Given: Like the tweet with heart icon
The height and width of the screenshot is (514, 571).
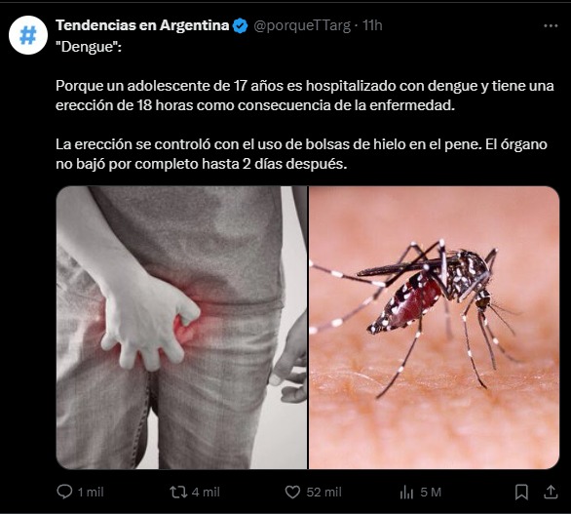Looking at the screenshot, I should click(x=292, y=493).
